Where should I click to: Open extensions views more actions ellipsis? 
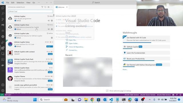(x=51, y=7)
